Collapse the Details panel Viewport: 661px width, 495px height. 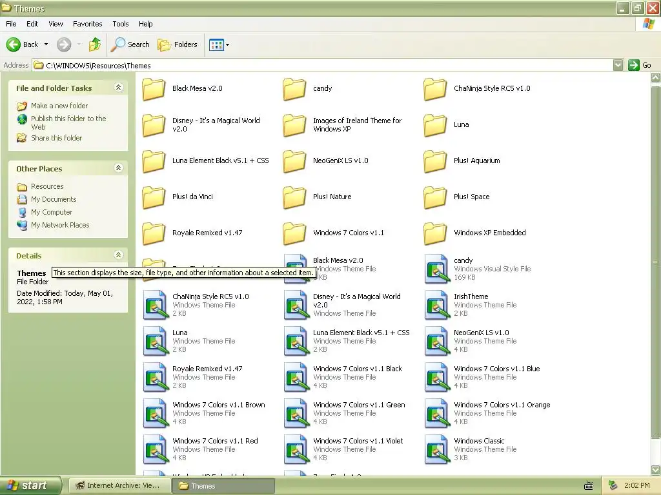(119, 255)
